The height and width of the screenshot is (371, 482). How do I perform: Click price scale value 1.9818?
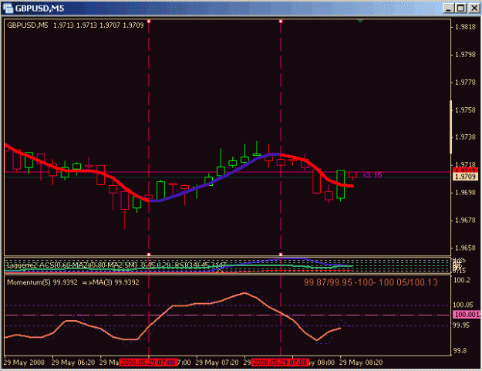pyautogui.click(x=465, y=27)
